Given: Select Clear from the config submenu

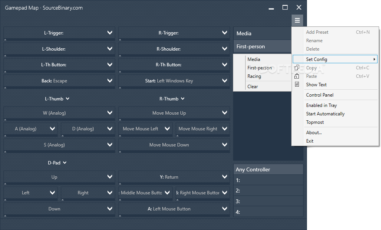Looking at the screenshot, I should pyautogui.click(x=252, y=87).
